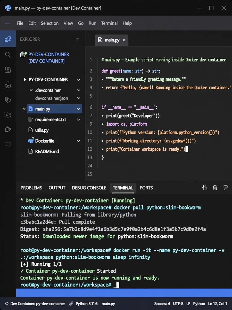Click the hamburger dash icon left of File
This screenshot has width=232, height=310.
7,23
